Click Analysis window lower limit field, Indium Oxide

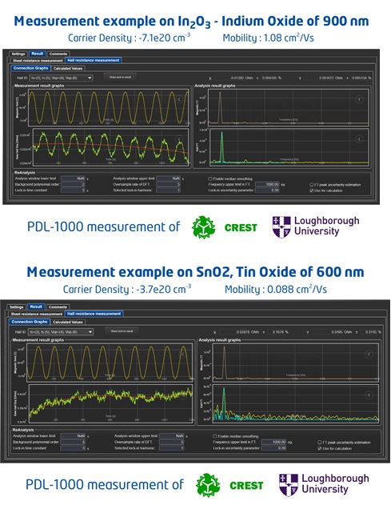74,178
